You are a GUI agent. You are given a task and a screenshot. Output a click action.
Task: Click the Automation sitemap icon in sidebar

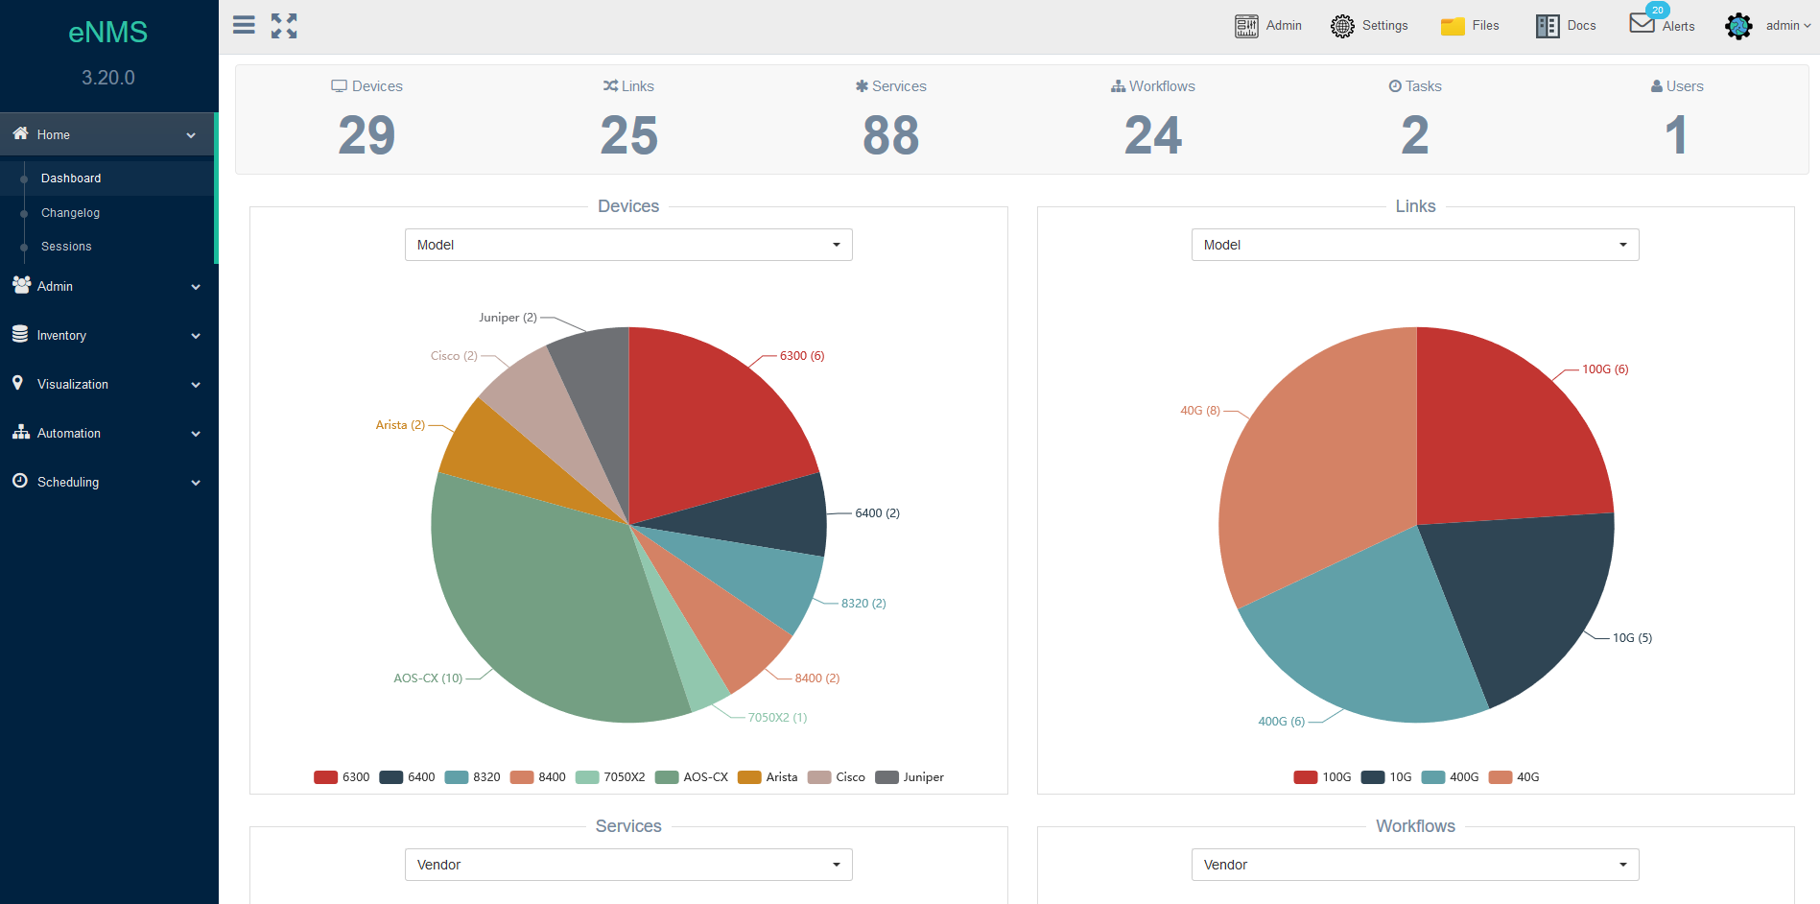point(21,432)
